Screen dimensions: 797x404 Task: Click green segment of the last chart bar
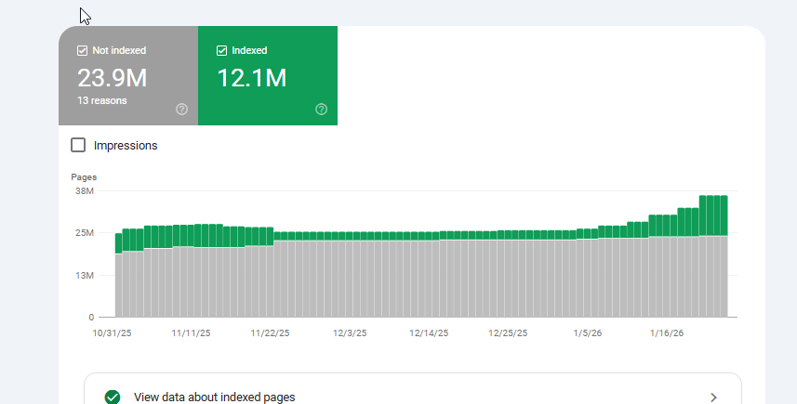tap(724, 215)
